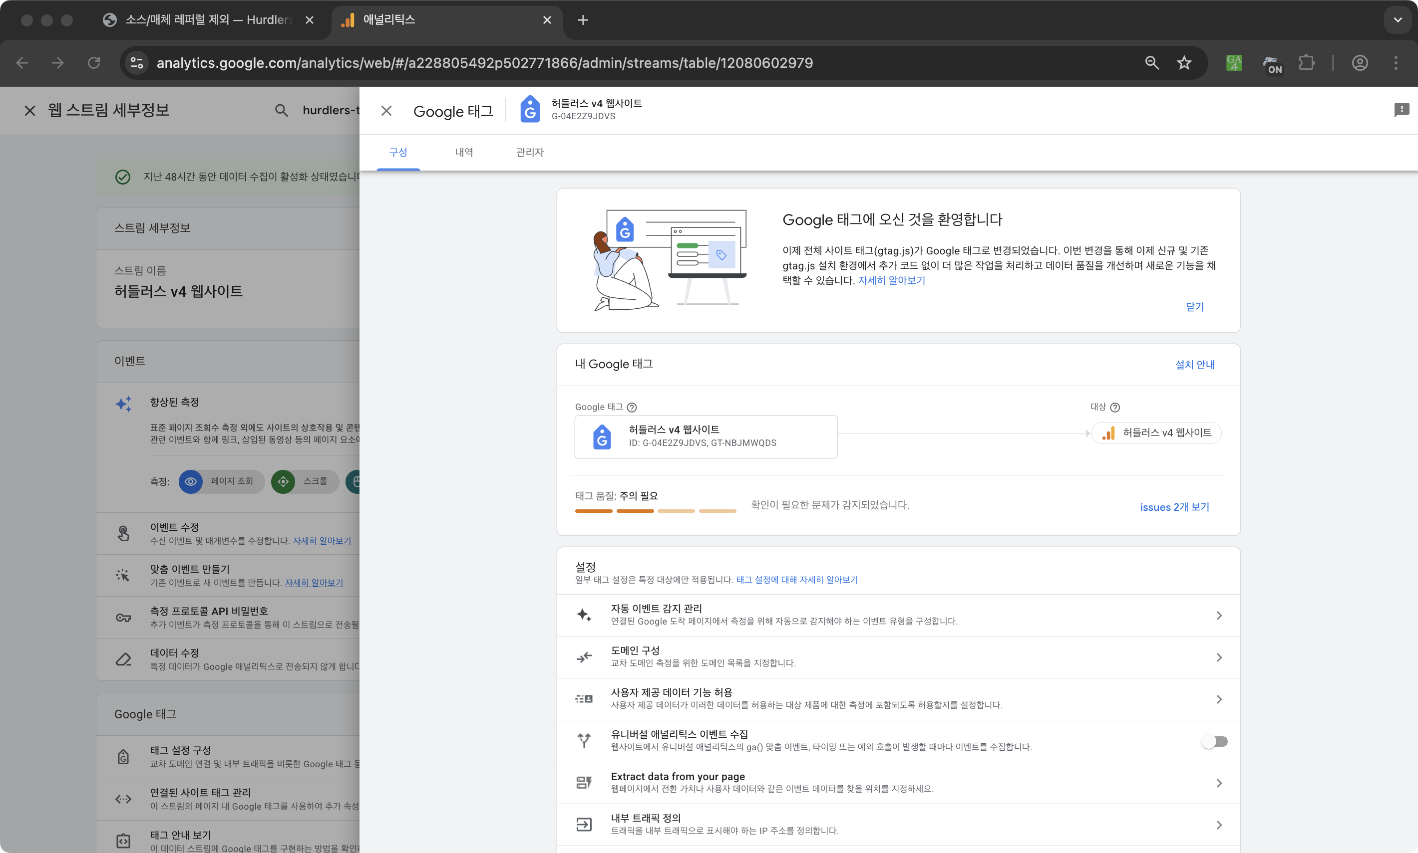
Task: Click the 도메인 구성 merge arrows icon
Action: [584, 657]
